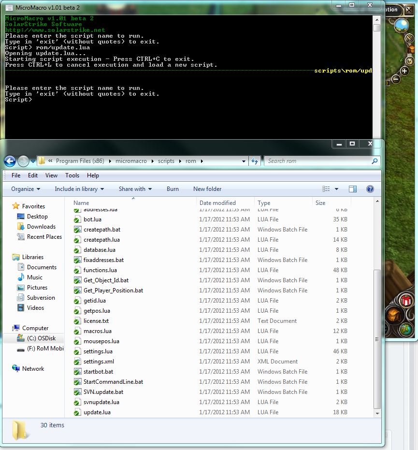Expand the Include in library dropdown
The width and height of the screenshot is (418, 450).
click(x=79, y=189)
